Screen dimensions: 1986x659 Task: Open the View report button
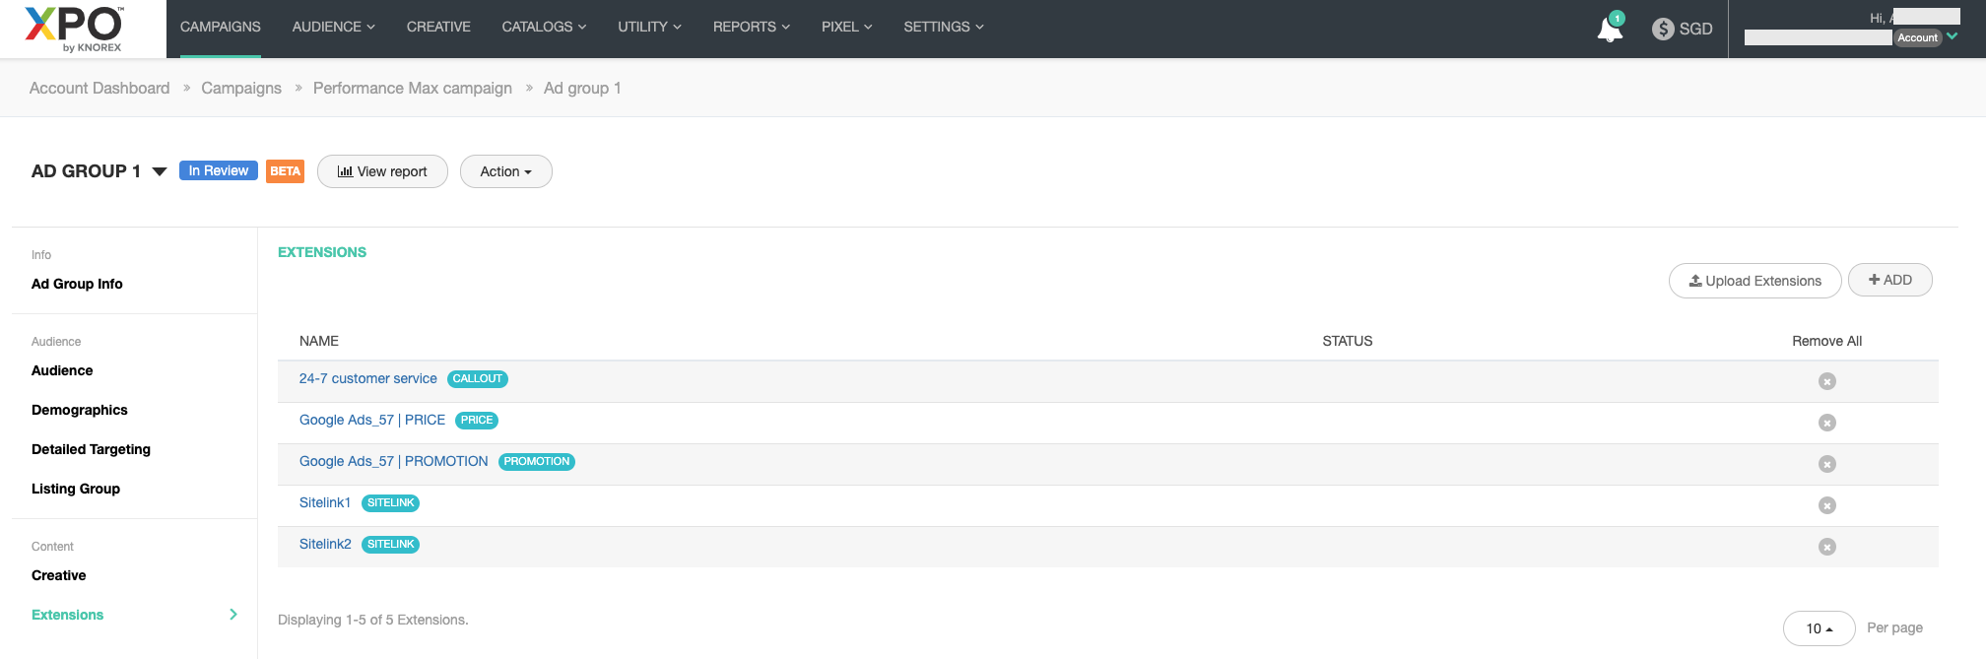pos(382,171)
